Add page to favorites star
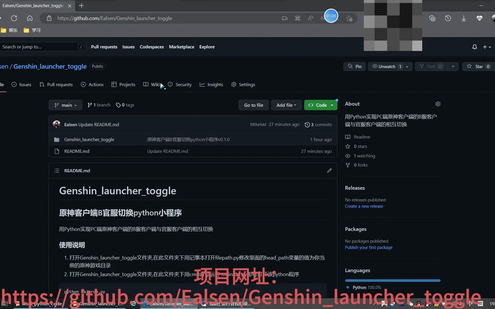The image size is (495, 309). coord(349,18)
